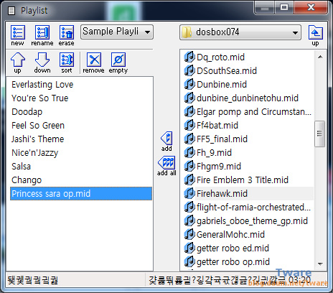This screenshot has width=333, height=293.
Task: Remove the selected track from playlist
Action: [x=93, y=63]
